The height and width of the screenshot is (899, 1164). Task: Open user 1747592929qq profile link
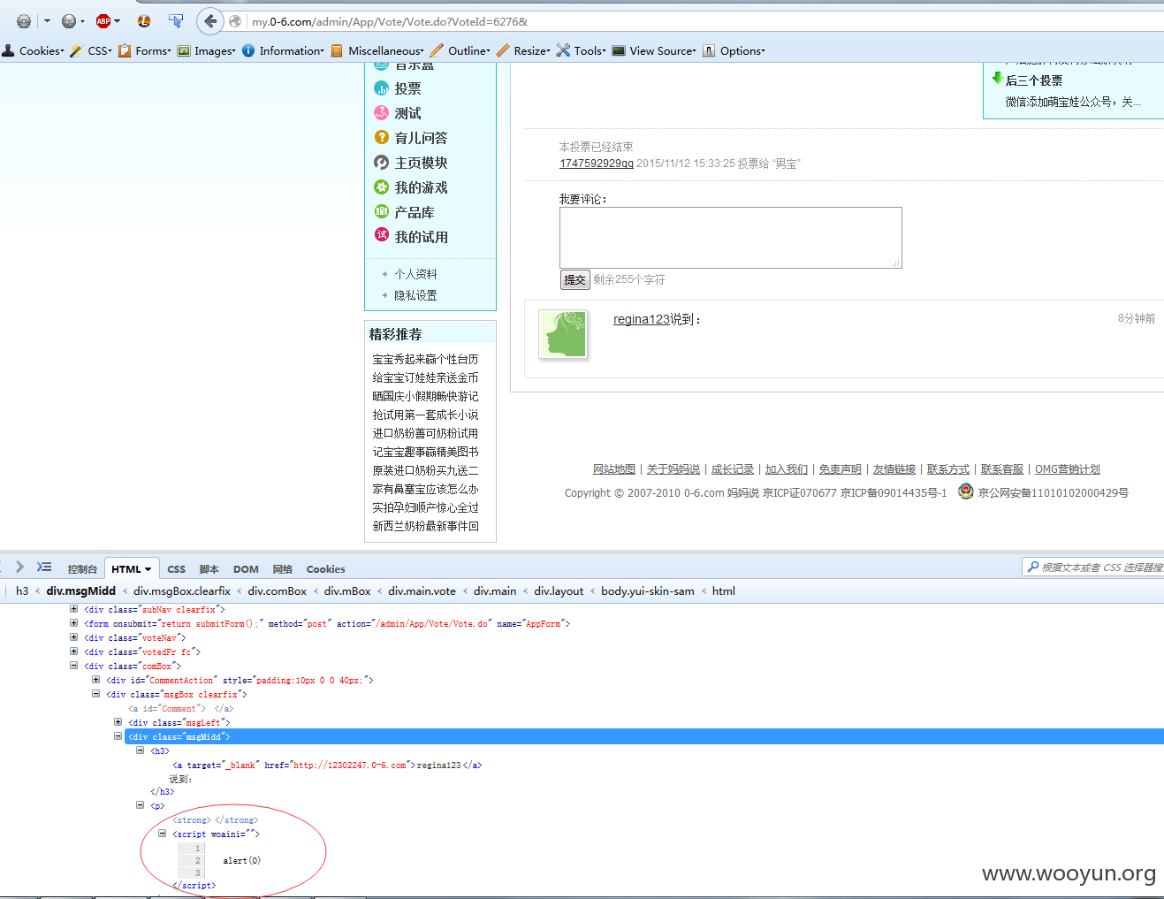point(597,164)
